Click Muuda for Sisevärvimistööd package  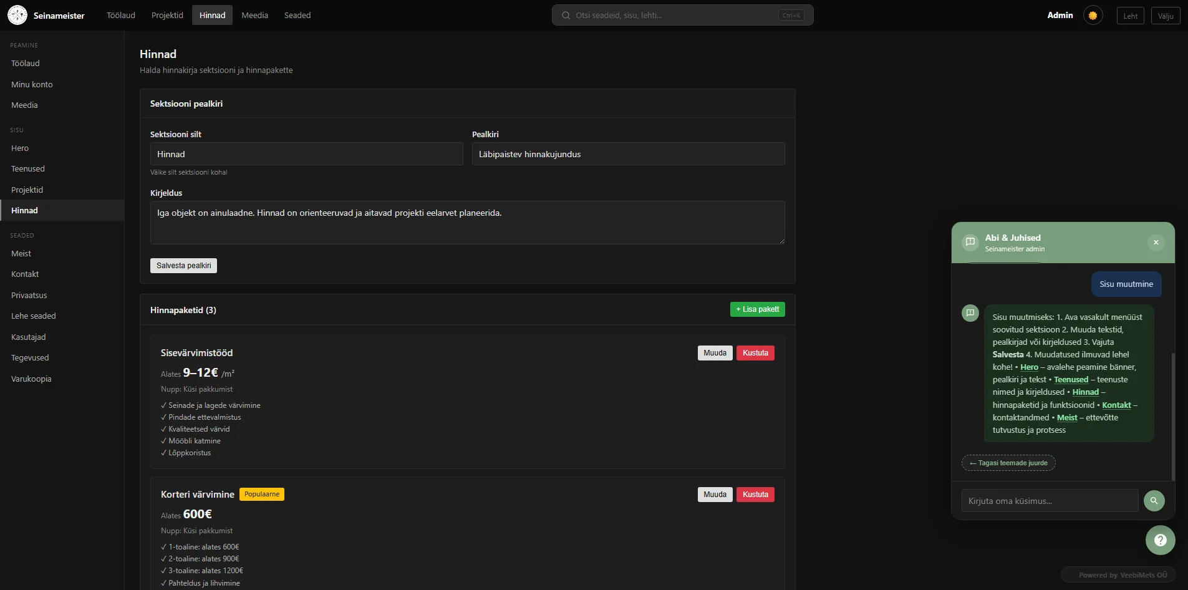coord(715,353)
